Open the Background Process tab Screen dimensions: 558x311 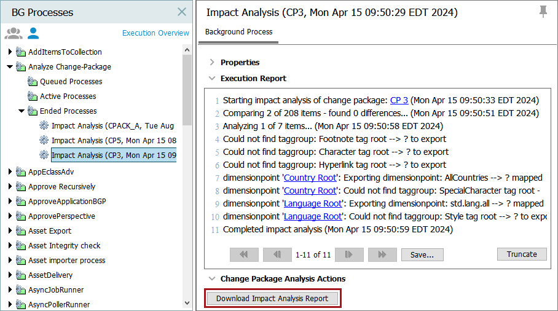pyautogui.click(x=238, y=32)
